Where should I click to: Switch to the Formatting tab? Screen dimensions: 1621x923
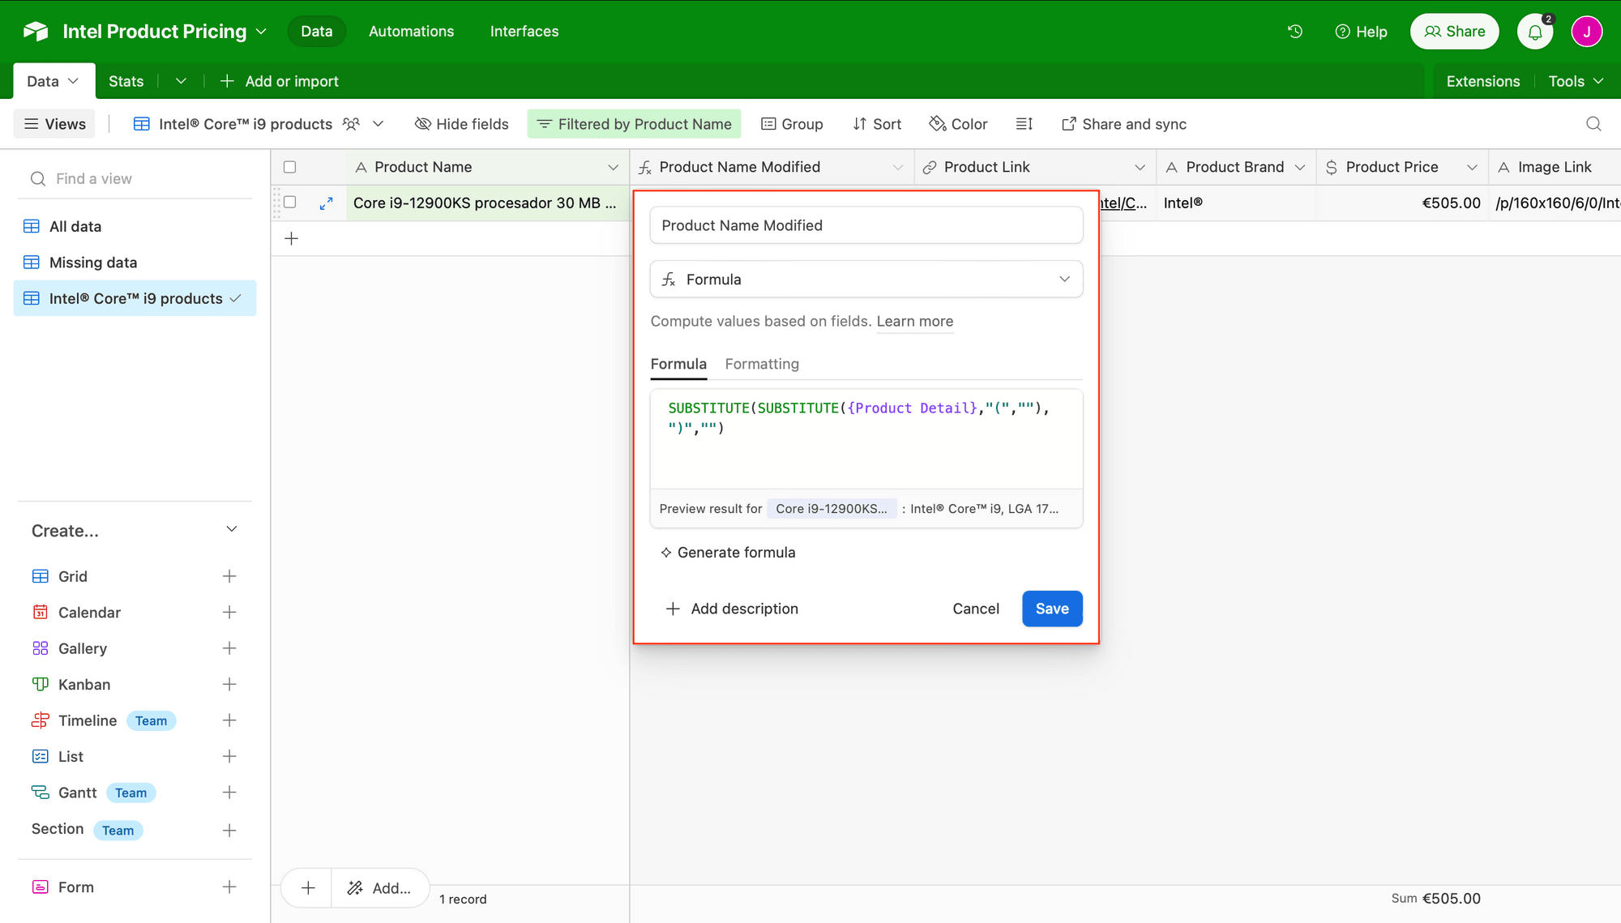click(x=761, y=364)
